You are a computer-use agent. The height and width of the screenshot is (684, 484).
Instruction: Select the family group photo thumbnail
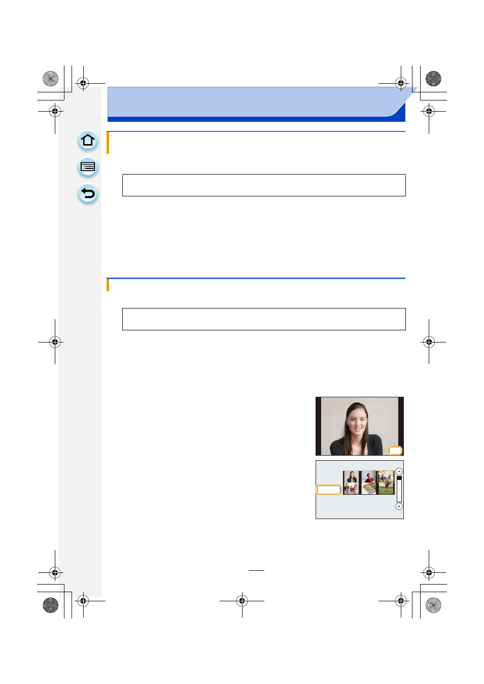[x=351, y=489]
